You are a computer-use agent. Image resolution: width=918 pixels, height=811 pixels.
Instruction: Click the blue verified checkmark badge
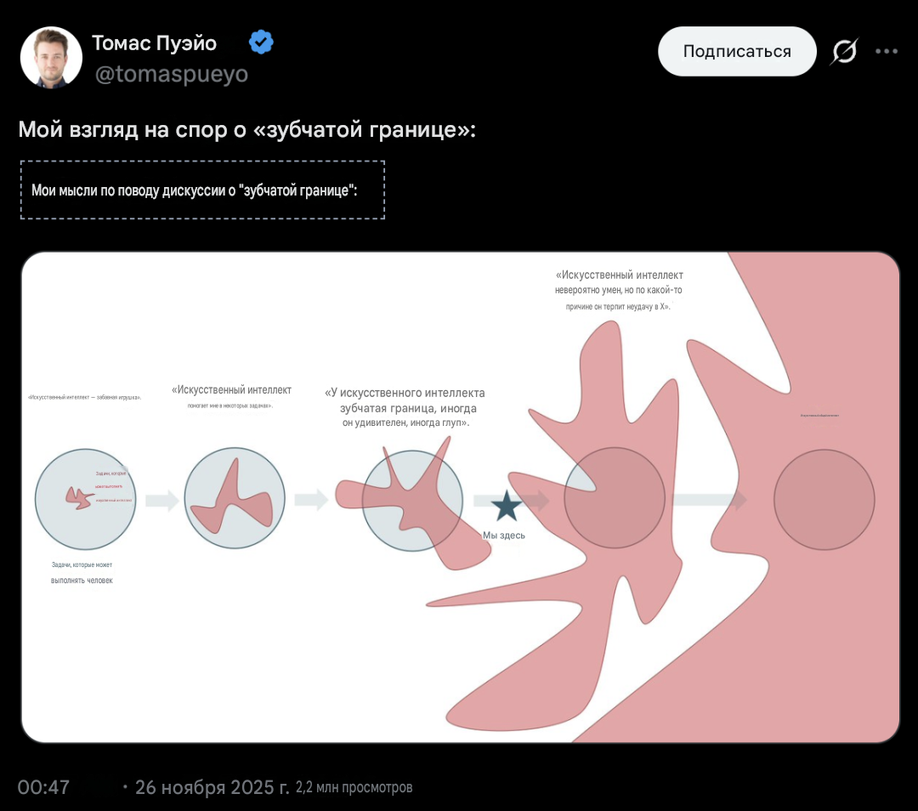261,43
